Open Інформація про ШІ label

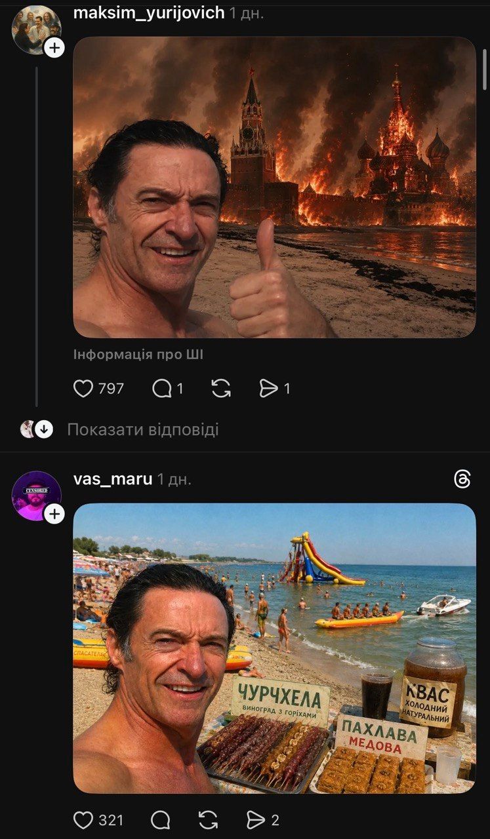[138, 355]
